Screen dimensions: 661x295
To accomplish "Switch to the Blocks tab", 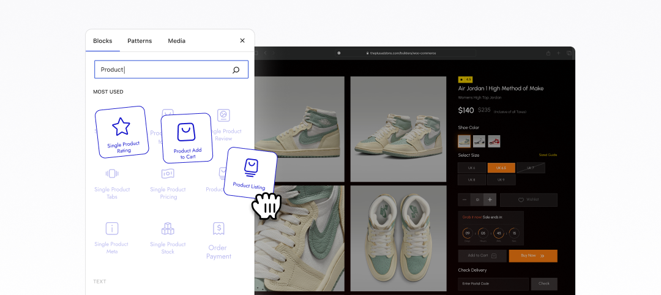I will (102, 41).
